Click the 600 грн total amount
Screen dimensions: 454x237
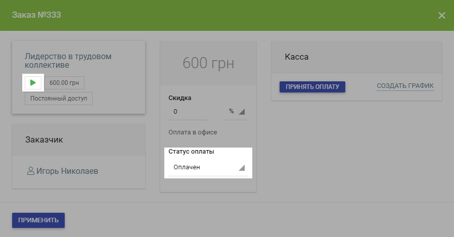[208, 63]
